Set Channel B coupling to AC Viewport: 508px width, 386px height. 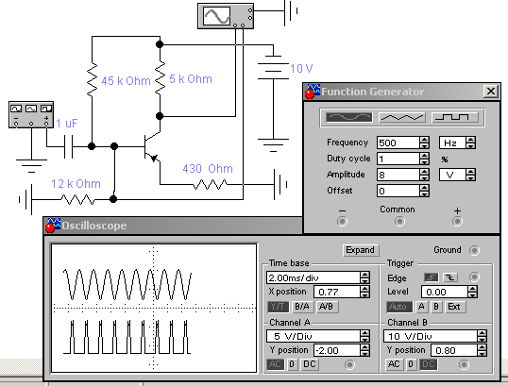coord(394,364)
